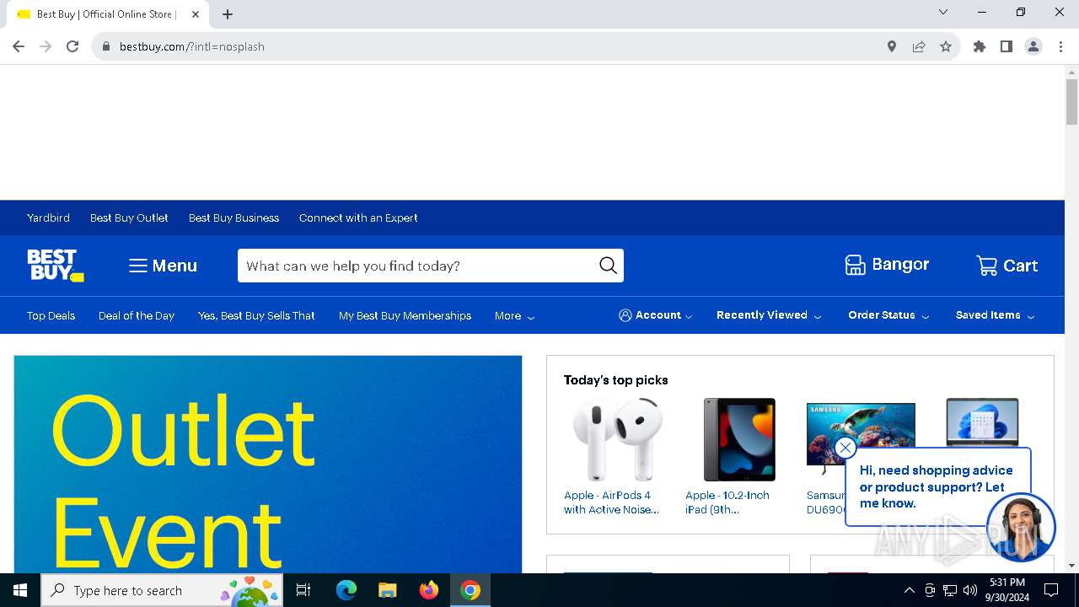Click the address bar URL
Image resolution: width=1079 pixels, height=607 pixels.
point(192,46)
